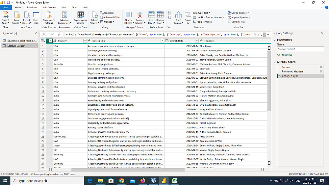Sort ascending using A-Z icon

pos(169,13)
